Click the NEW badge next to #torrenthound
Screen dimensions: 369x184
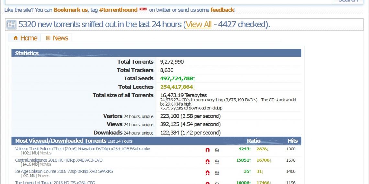coord(143,9)
